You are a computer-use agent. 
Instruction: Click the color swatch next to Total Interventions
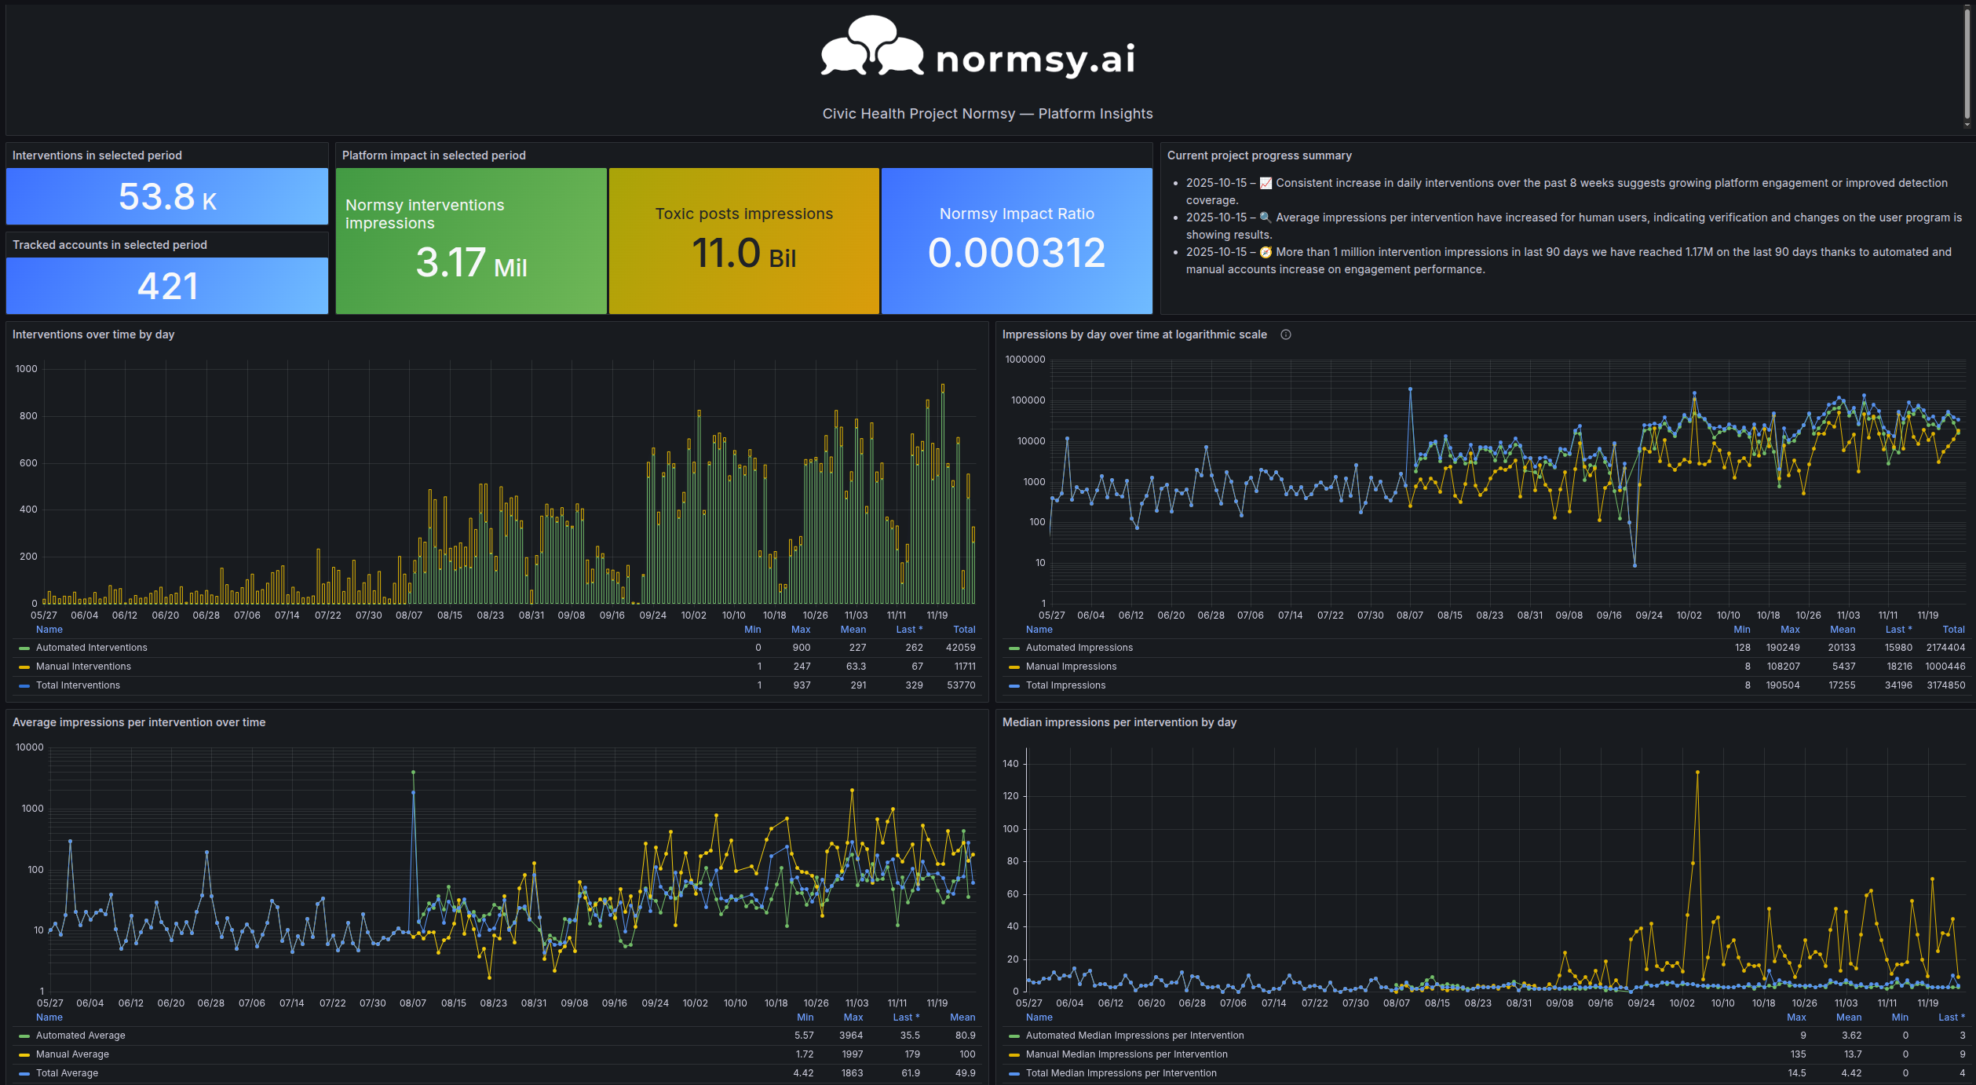point(24,685)
